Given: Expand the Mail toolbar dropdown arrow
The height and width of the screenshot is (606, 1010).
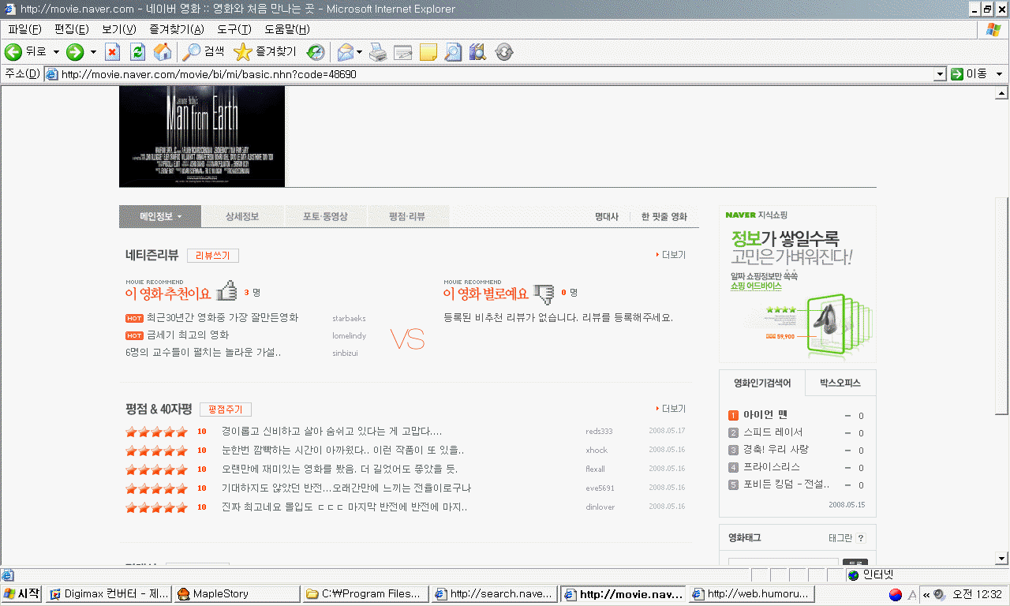Looking at the screenshot, I should click(x=359, y=52).
